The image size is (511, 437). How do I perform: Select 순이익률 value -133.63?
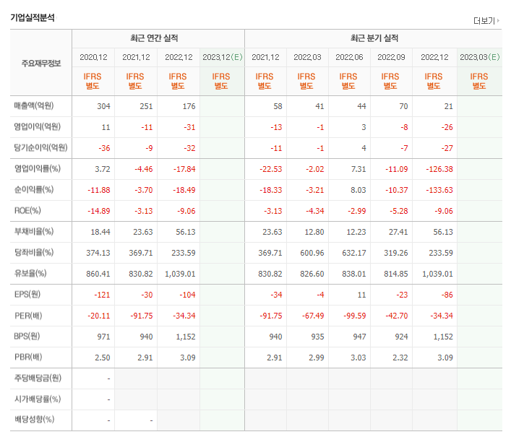click(439, 190)
